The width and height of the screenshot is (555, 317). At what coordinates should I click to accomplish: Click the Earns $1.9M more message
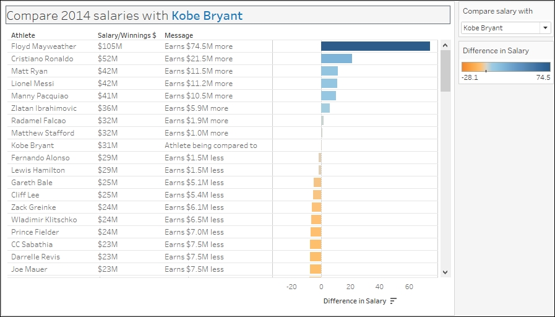coord(196,121)
